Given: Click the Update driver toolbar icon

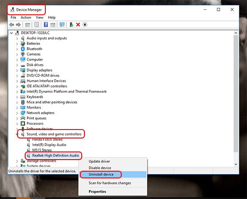Looking at the screenshot, I should 71,25.
